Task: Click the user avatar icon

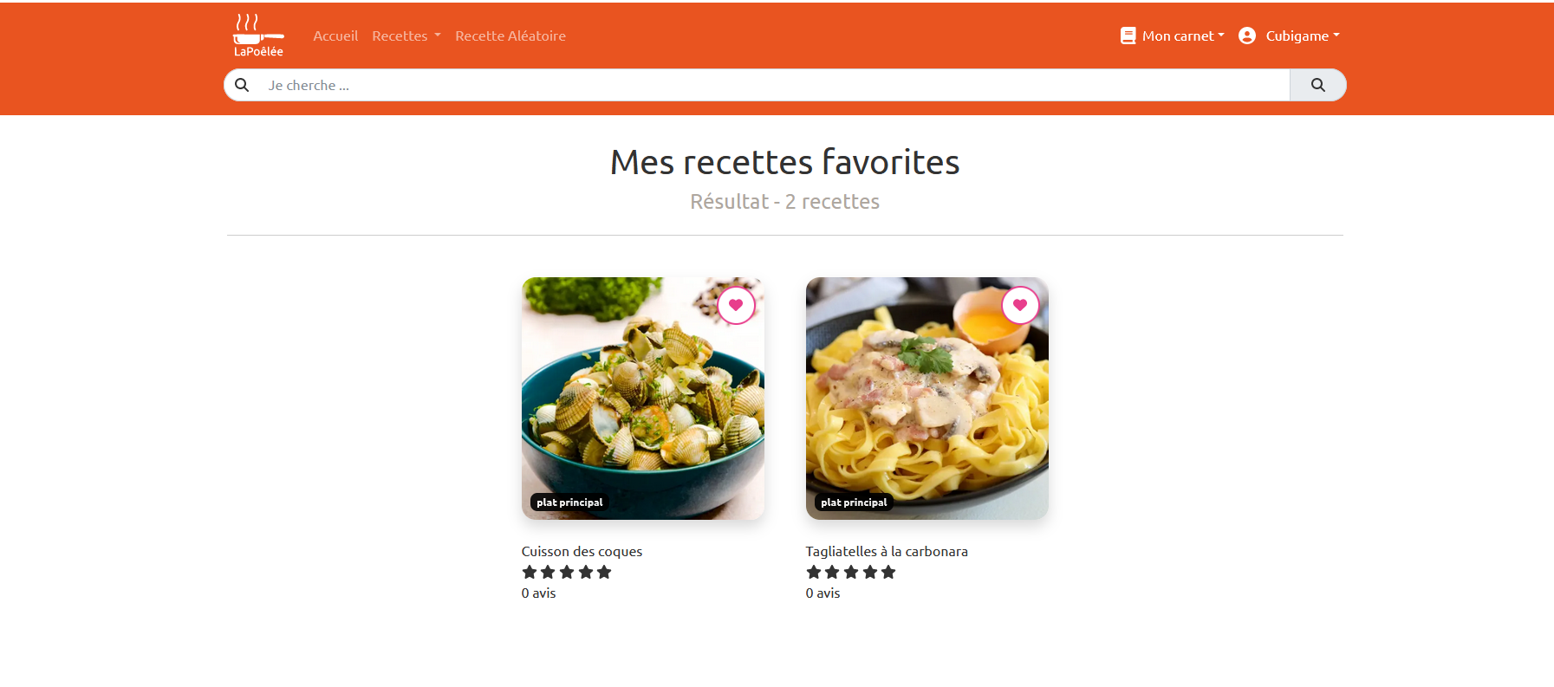Action: pos(1247,36)
